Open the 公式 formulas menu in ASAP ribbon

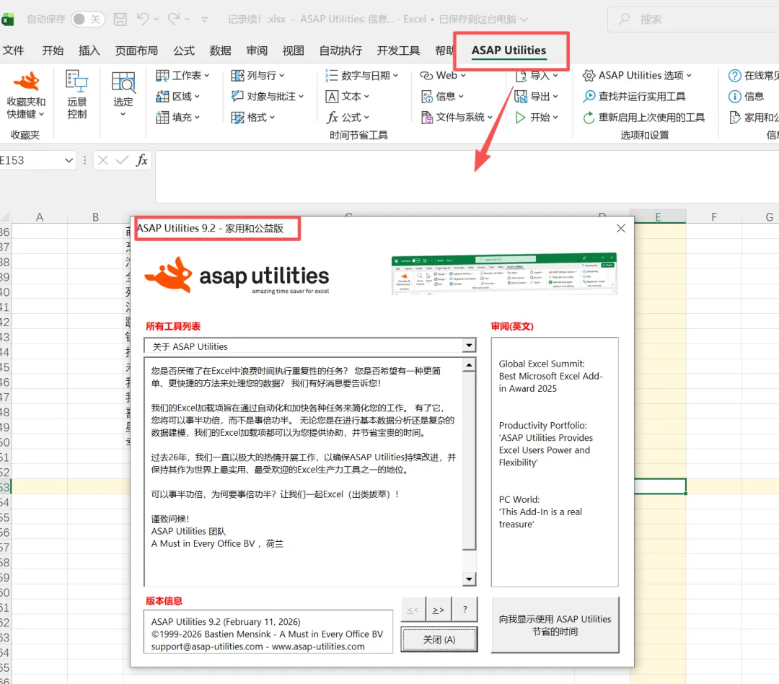click(347, 118)
